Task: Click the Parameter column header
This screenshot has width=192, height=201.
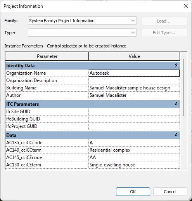Action: (47, 56)
